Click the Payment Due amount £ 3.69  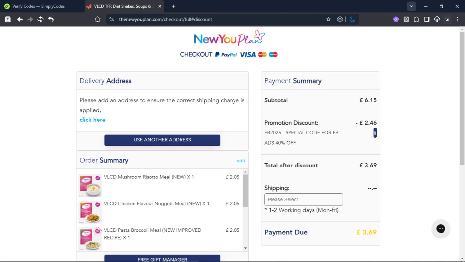click(366, 232)
